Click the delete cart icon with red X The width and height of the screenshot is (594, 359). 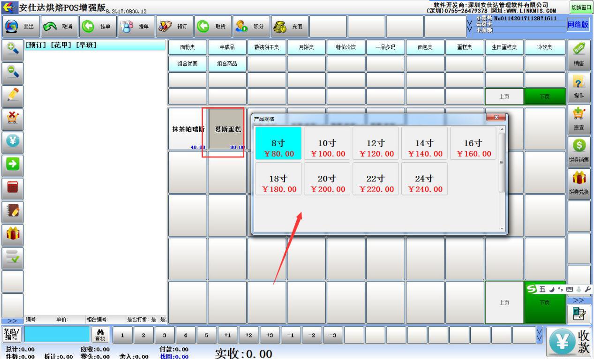(x=12, y=119)
